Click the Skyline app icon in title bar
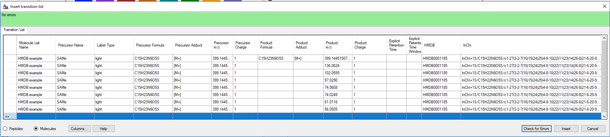 [5, 7]
